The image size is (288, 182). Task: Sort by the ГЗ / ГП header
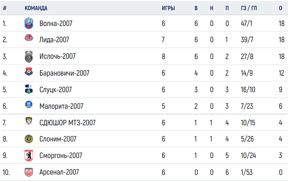coord(249,8)
